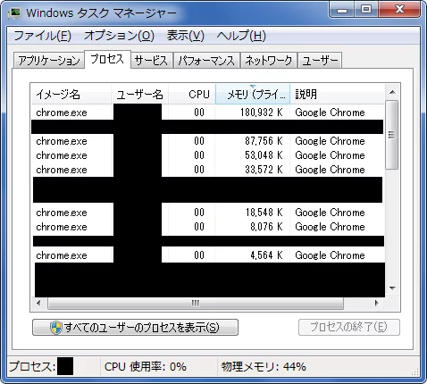Image resolution: width=427 pixels, height=384 pixels.
Task: Click the CPU 使用率: 0% status text
Action: coord(146,366)
